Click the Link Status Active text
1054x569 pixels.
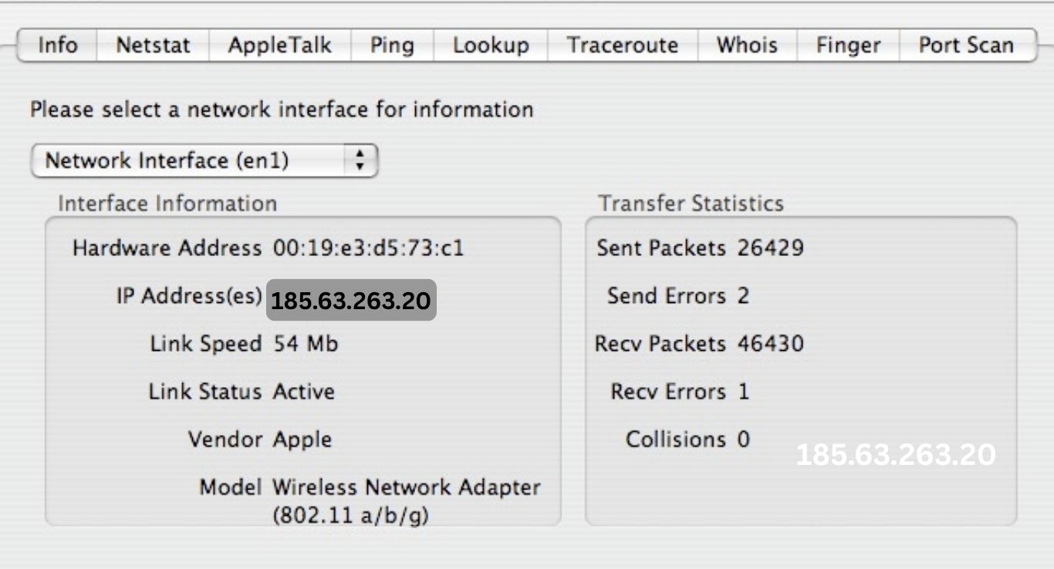[304, 392]
